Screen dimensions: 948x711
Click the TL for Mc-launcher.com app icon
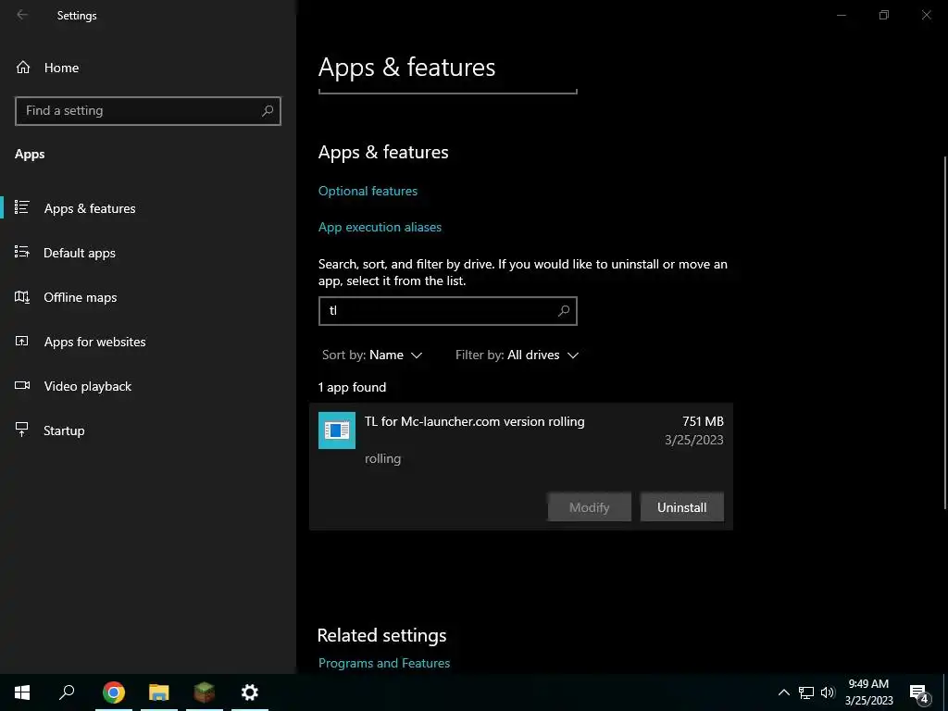pos(337,430)
